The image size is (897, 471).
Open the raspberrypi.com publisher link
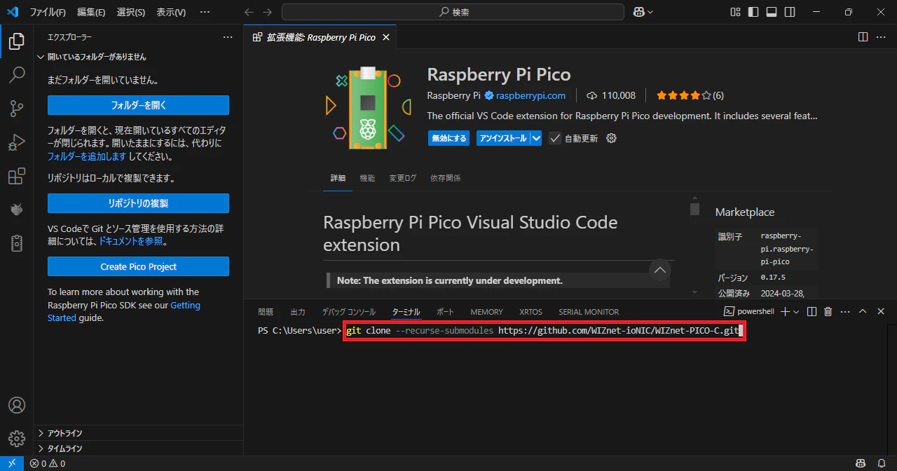[x=530, y=95]
